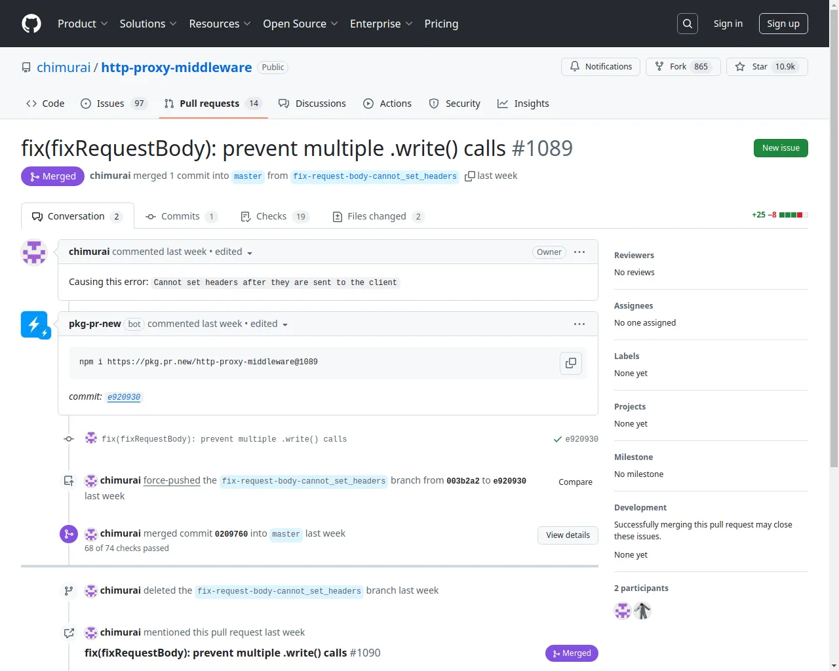Open the search magnifier in the header
Screen dimensions: 839x671
688,24
